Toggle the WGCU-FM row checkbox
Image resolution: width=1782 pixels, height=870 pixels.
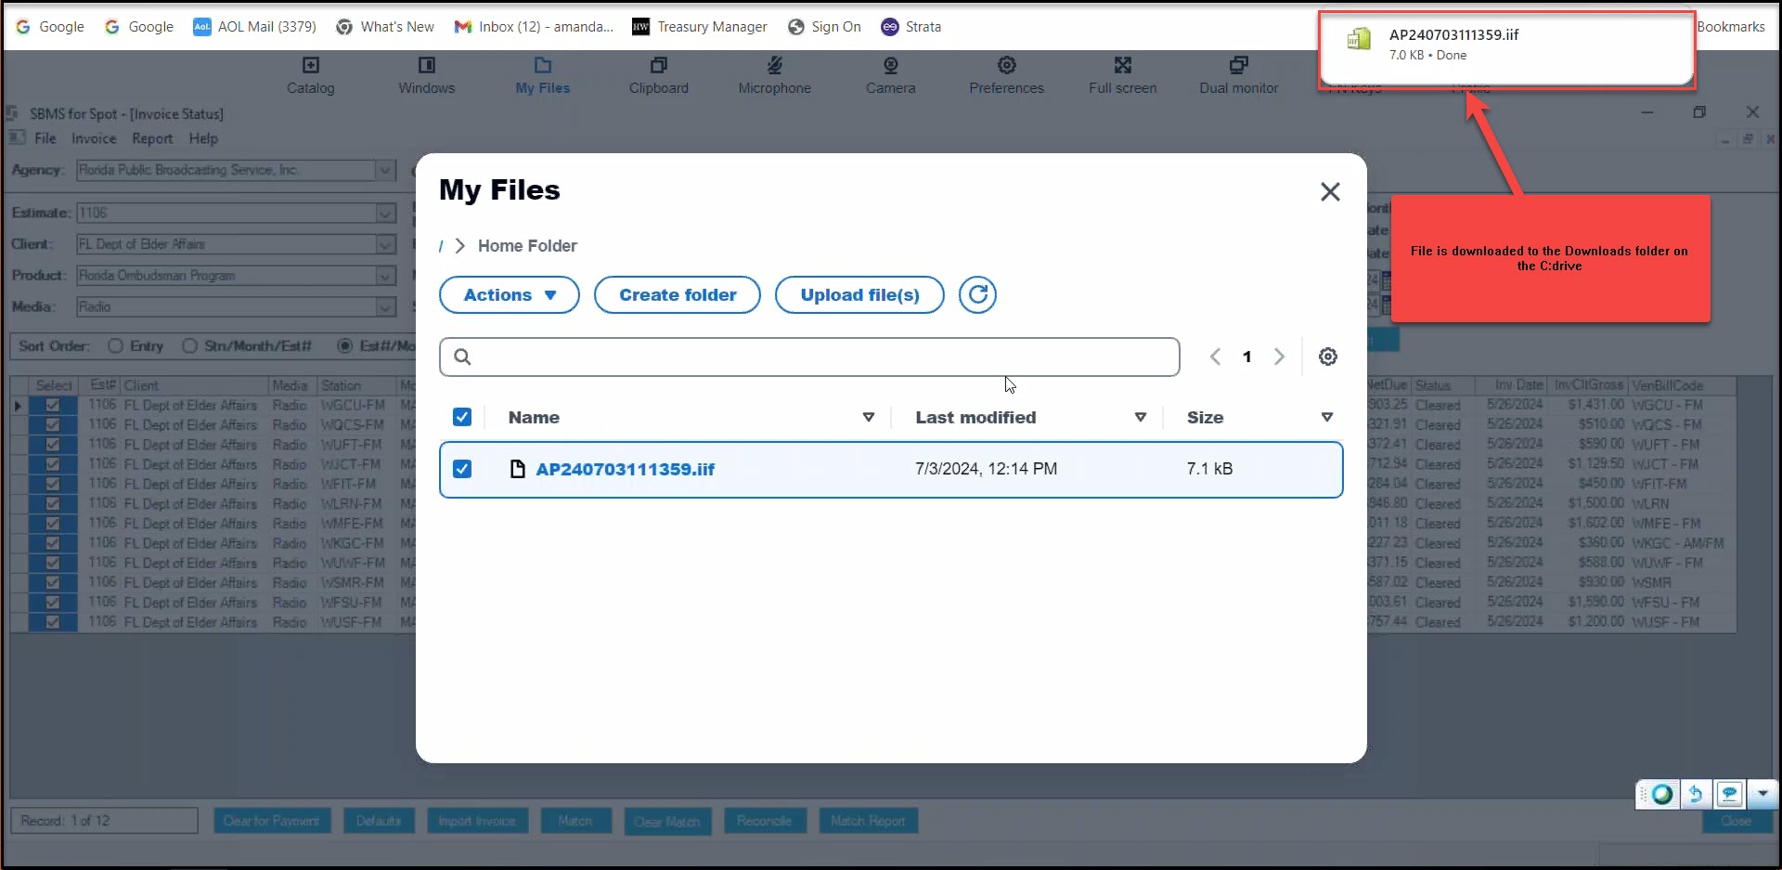pyautogui.click(x=53, y=405)
